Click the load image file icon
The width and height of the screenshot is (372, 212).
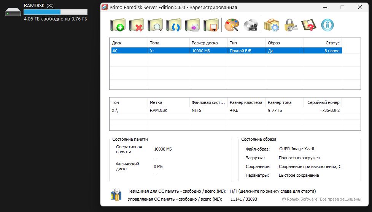click(x=192, y=25)
